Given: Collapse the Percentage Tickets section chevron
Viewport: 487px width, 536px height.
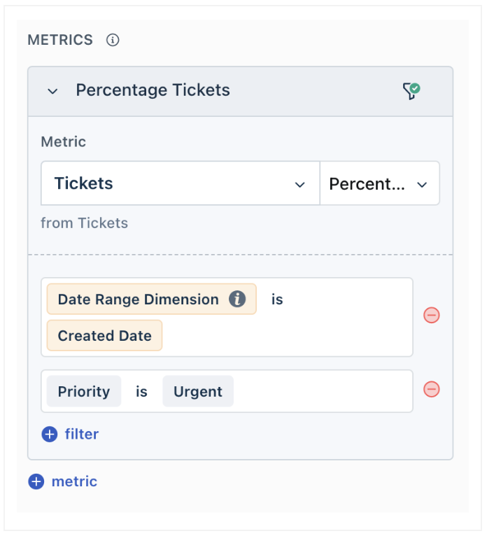Looking at the screenshot, I should [x=52, y=91].
